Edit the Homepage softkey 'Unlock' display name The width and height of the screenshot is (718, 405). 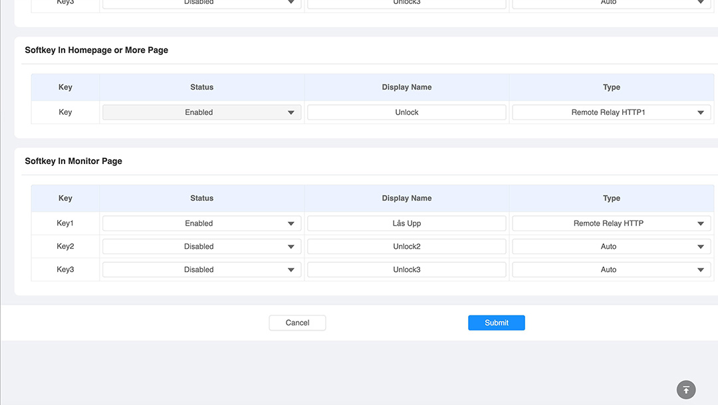[x=406, y=113]
